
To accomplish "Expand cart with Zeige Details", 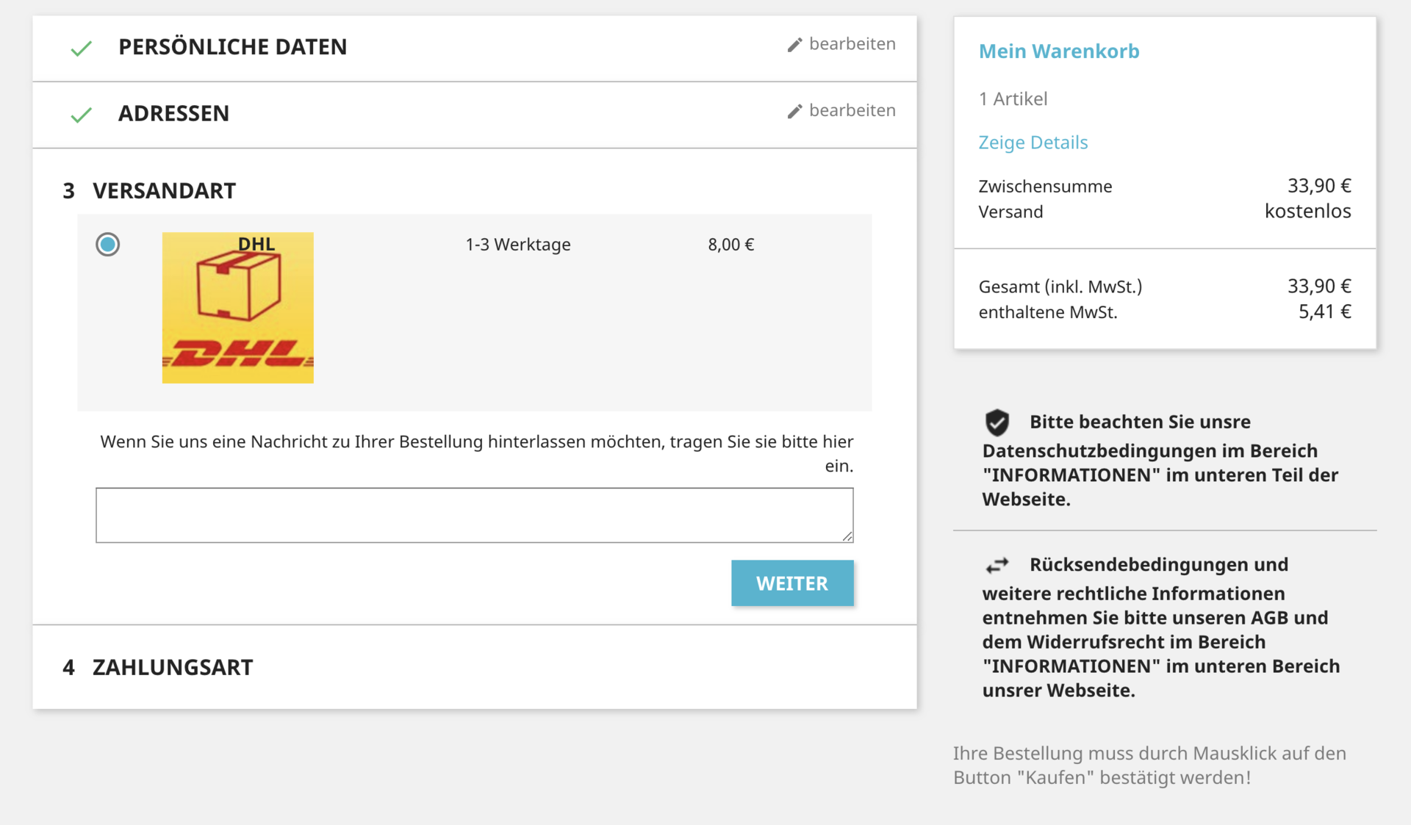I will tap(1033, 143).
